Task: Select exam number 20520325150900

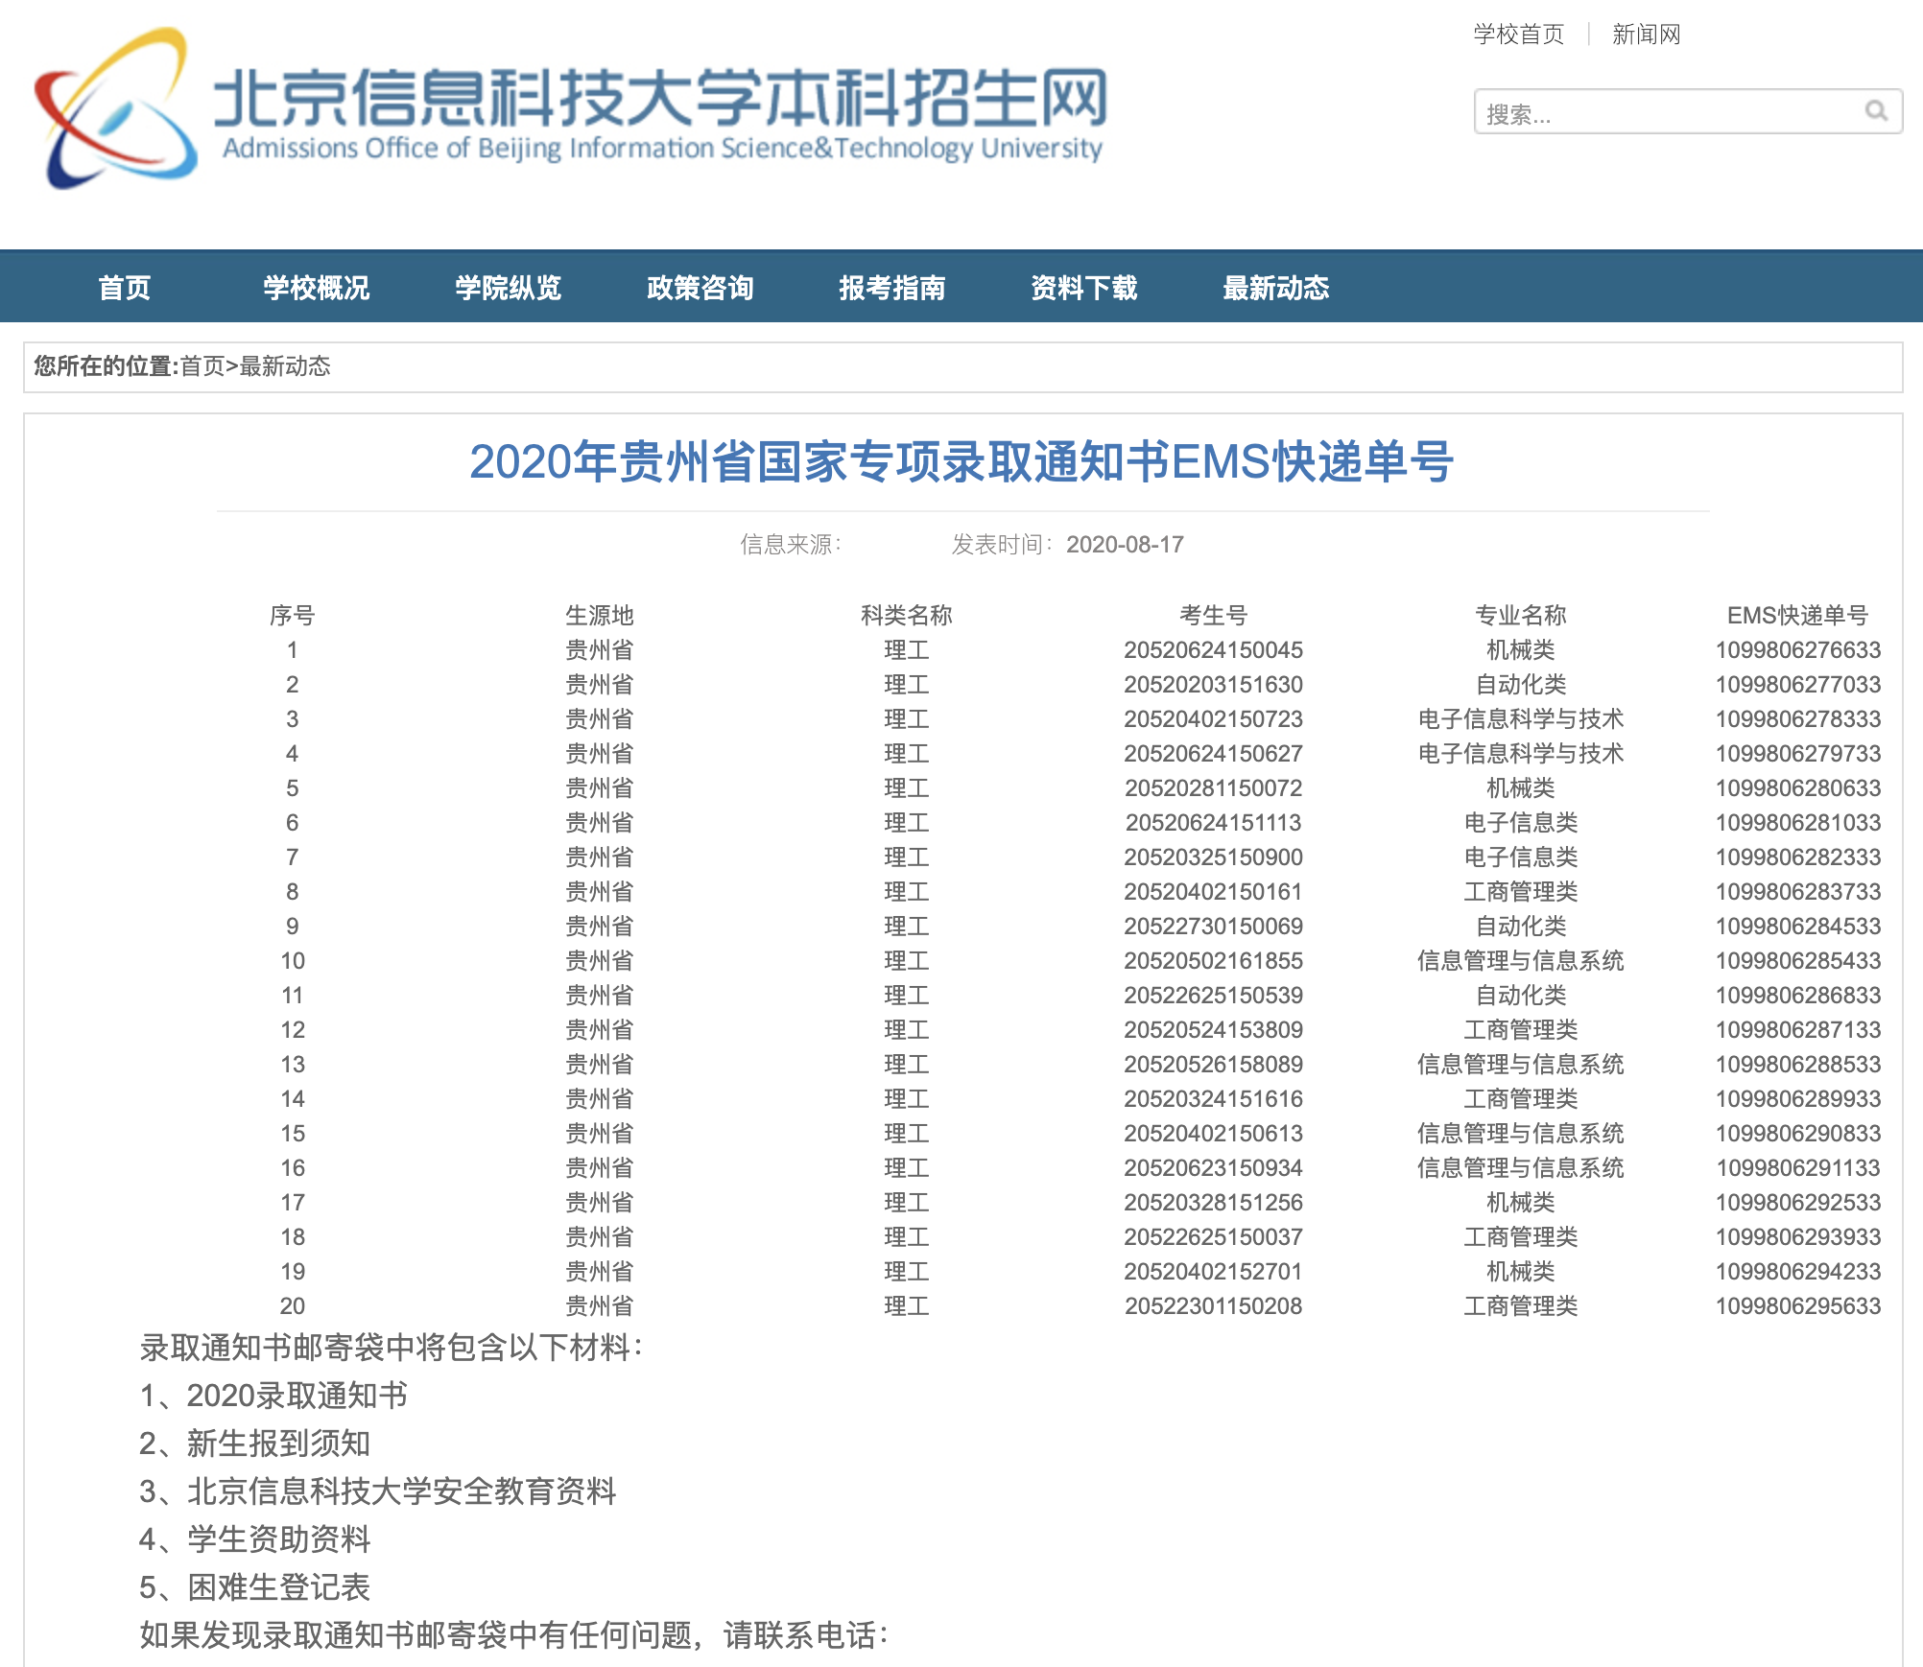Action: pos(1214,857)
